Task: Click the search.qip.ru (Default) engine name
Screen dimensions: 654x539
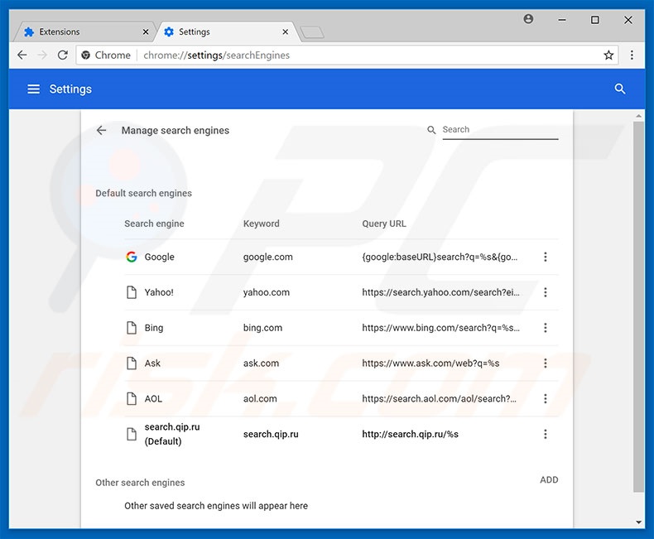Action: 172,435
